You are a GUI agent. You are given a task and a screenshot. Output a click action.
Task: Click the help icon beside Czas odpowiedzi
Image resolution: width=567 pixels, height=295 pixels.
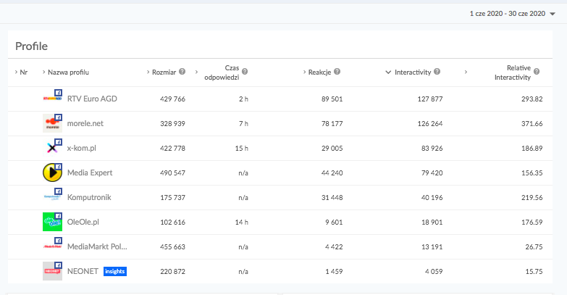tap(245, 72)
